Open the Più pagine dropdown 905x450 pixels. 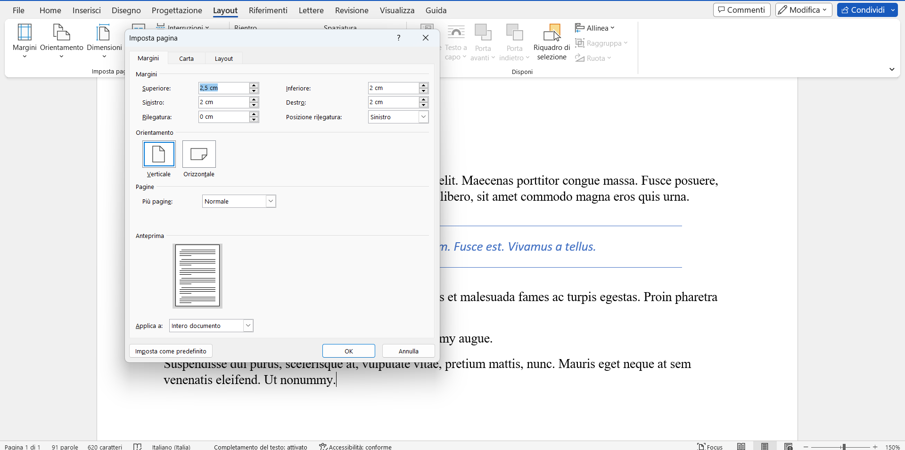tap(271, 201)
